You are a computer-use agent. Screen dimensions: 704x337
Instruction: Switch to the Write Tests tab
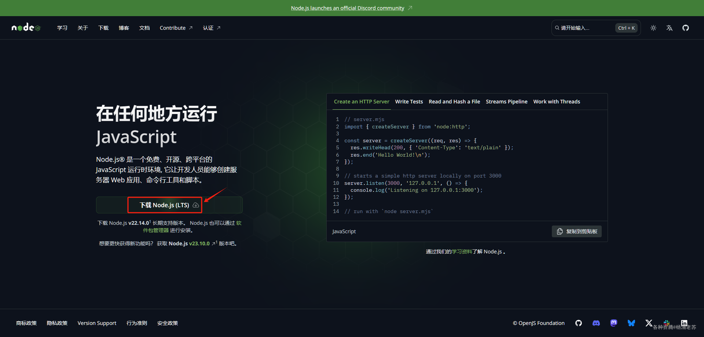coord(409,102)
